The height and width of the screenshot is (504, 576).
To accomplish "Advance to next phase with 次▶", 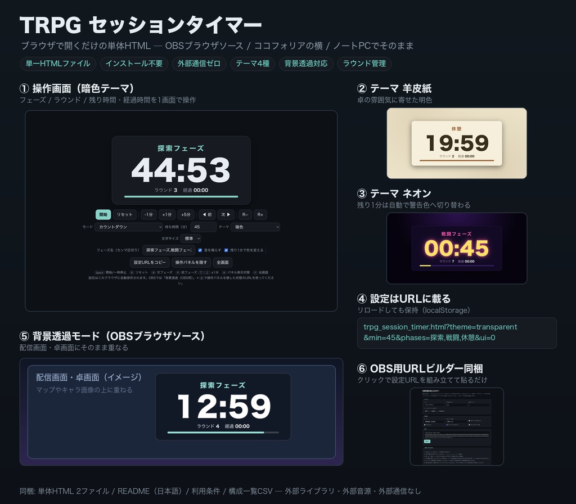I will (226, 214).
